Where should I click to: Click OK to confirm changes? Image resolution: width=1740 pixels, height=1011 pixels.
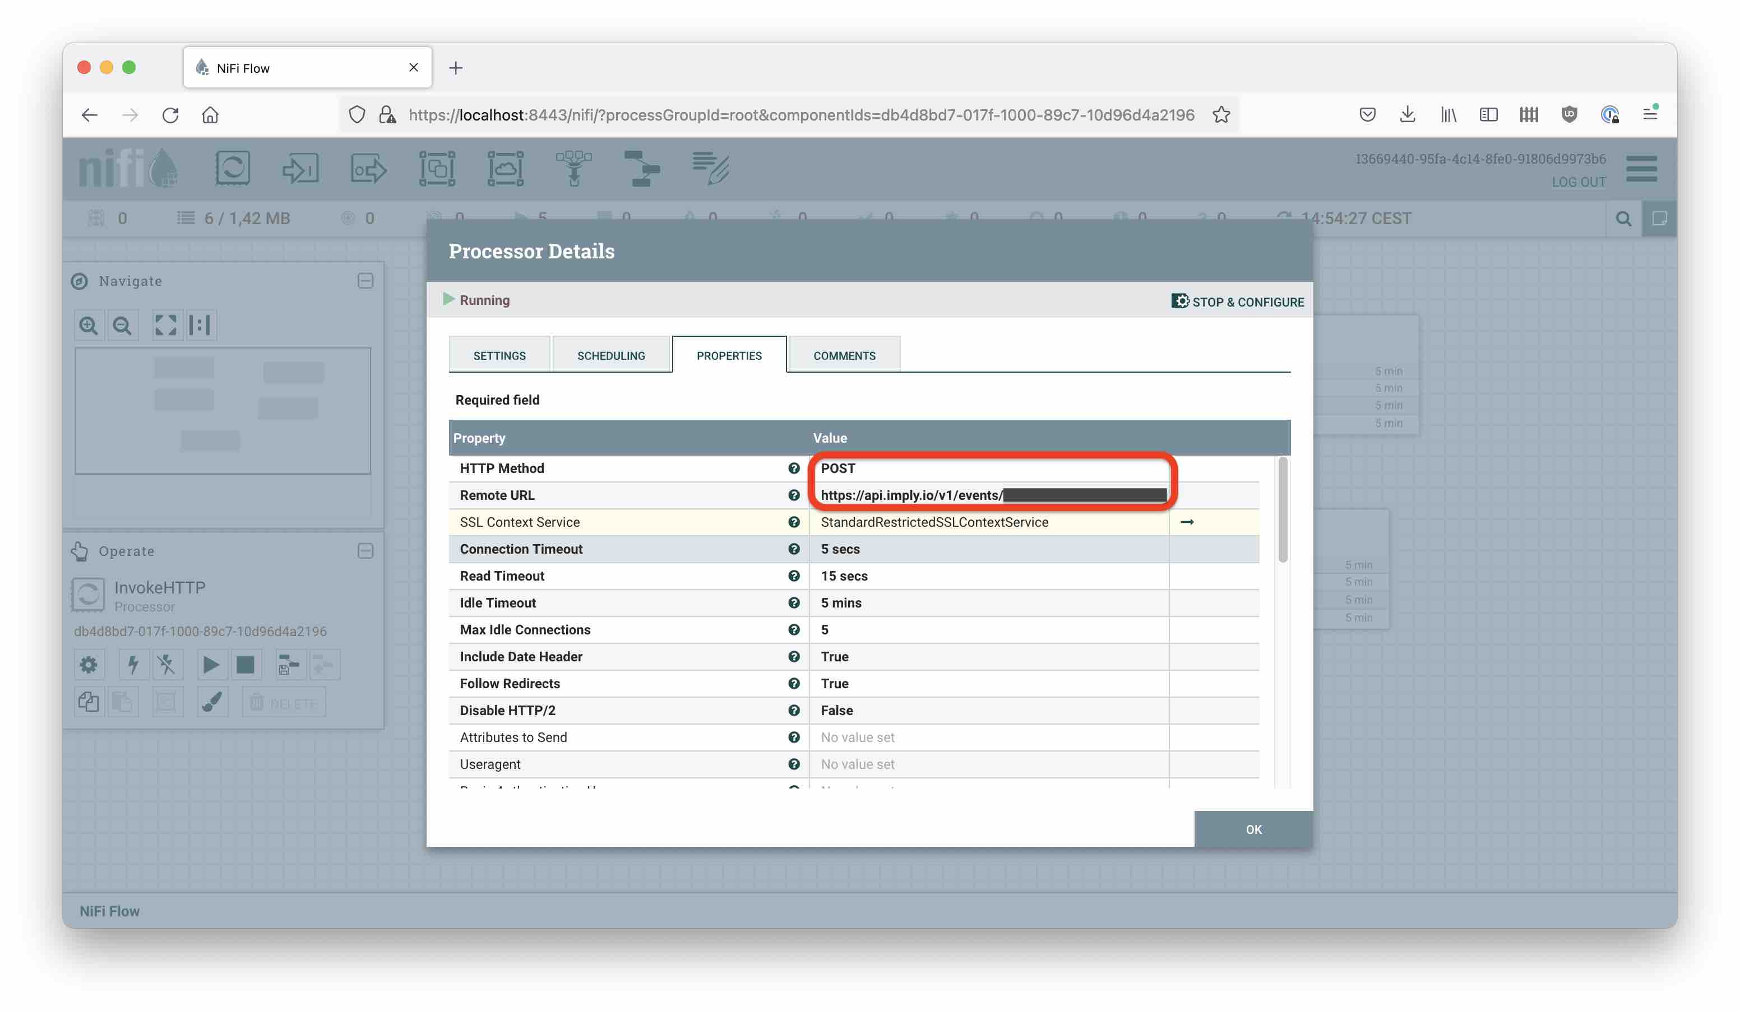coord(1253,829)
